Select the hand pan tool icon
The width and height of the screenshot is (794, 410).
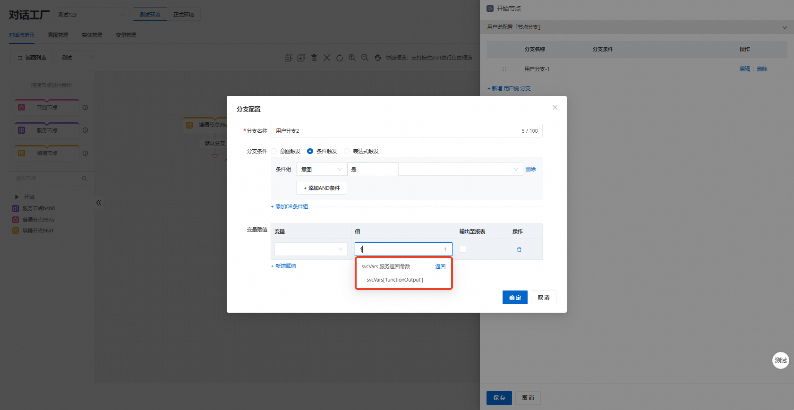(x=378, y=58)
